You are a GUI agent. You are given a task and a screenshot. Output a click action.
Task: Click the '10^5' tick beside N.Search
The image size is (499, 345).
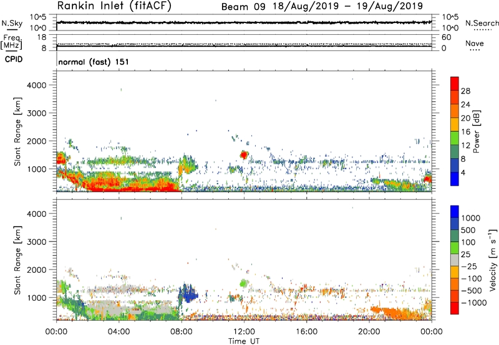[x=450, y=17]
